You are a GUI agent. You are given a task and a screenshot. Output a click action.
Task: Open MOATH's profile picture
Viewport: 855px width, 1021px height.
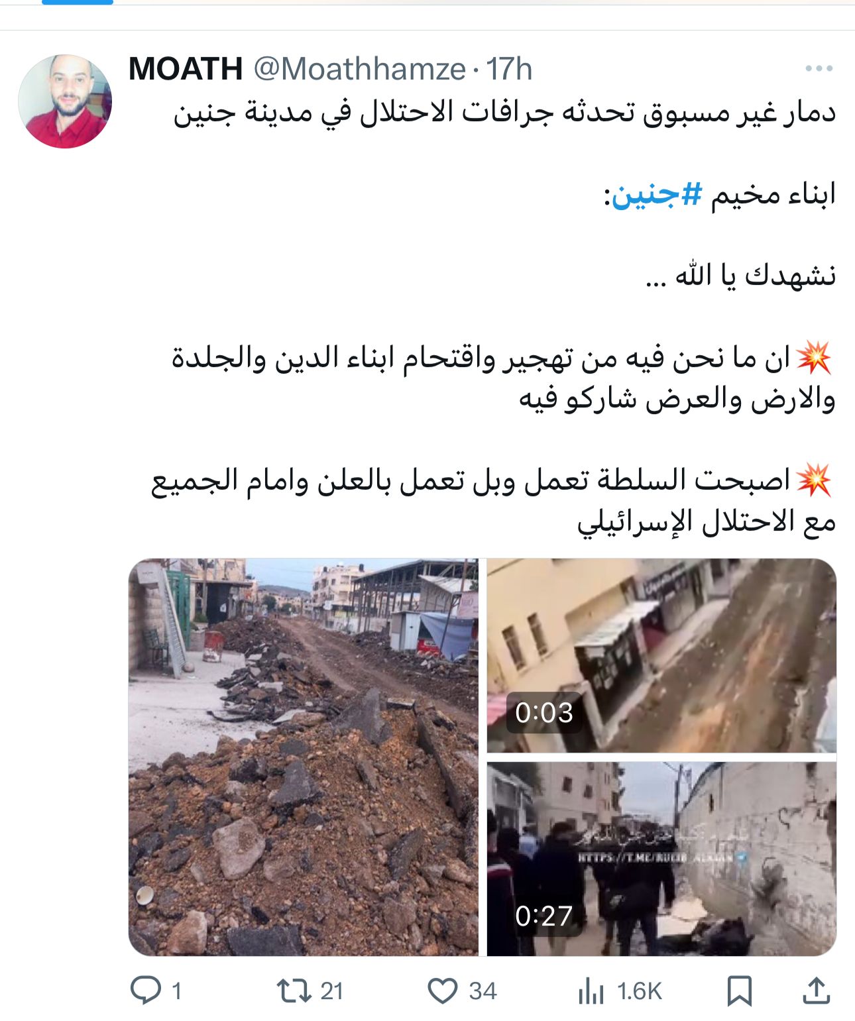[65, 101]
